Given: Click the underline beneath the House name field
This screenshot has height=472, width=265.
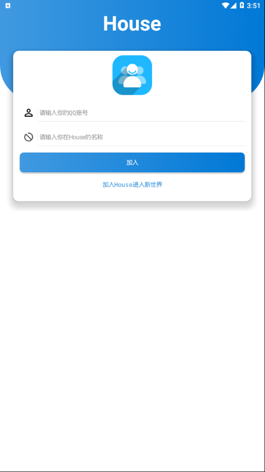Looking at the screenshot, I should pyautogui.click(x=141, y=146).
